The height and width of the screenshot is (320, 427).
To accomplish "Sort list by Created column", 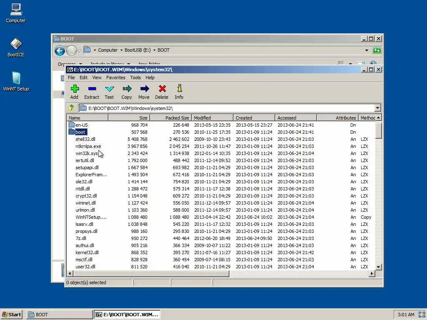I will (x=254, y=118).
